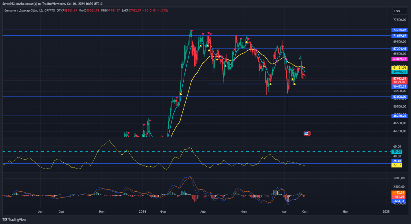Image resolution: width=411 pixels, height=224 pixels.
Task: Click the 77 500,00 price axis tick
Action: (400, 20)
